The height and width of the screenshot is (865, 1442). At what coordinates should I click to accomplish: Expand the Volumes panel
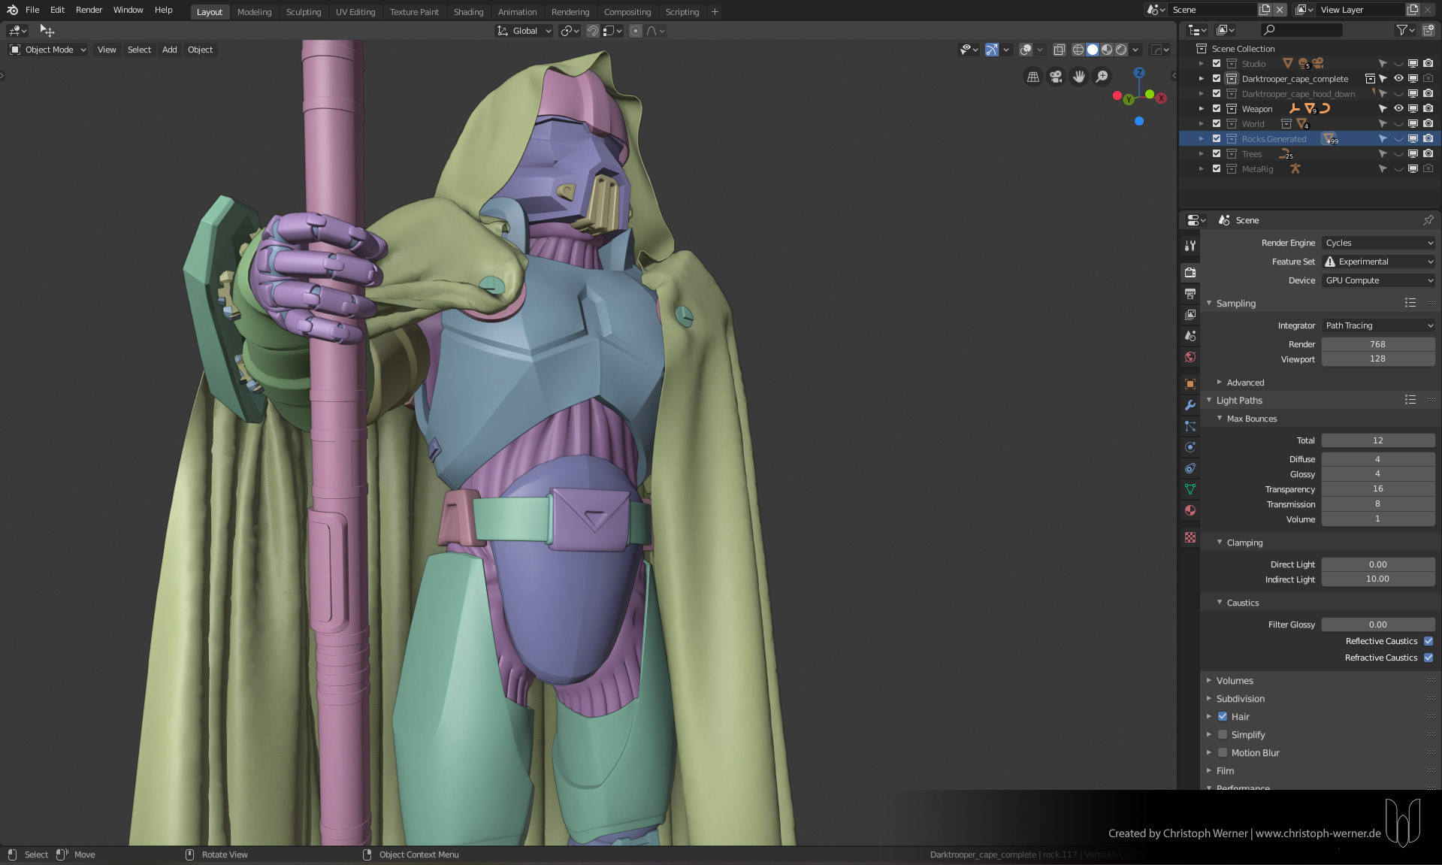[x=1235, y=680]
